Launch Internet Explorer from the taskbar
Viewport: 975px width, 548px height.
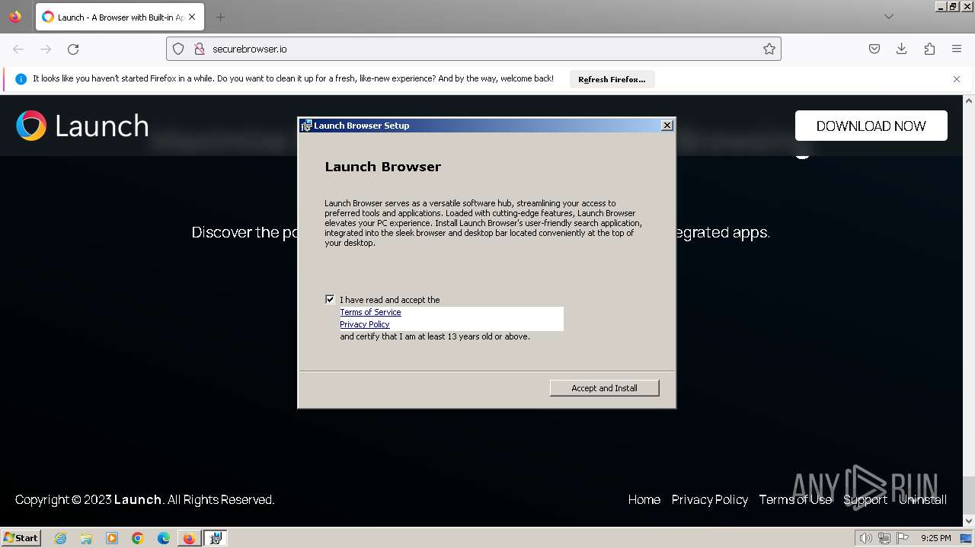(61, 538)
